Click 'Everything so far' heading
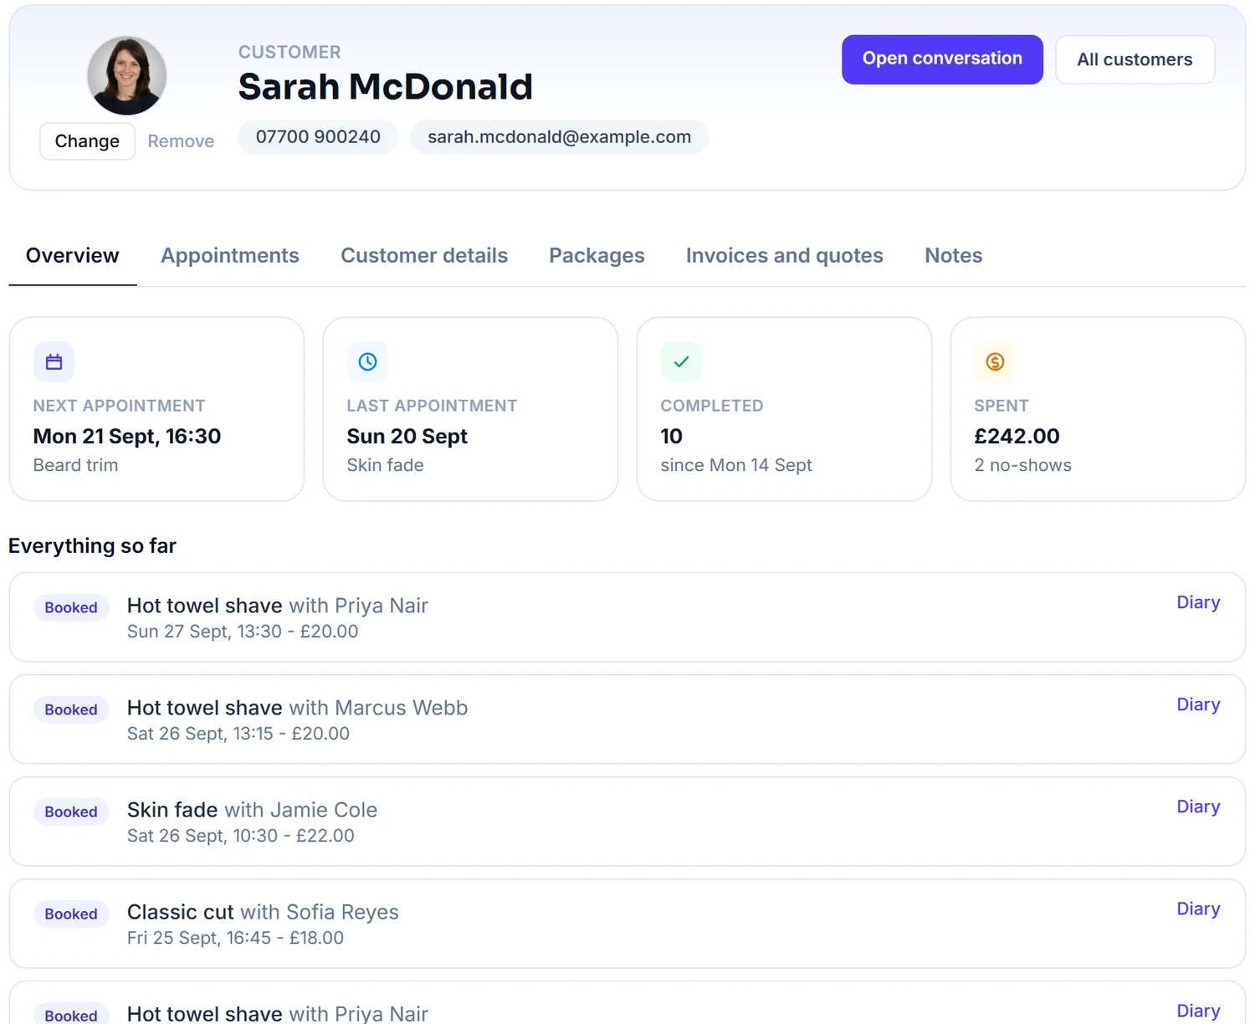Viewport: 1255px width, 1024px height. 92,545
